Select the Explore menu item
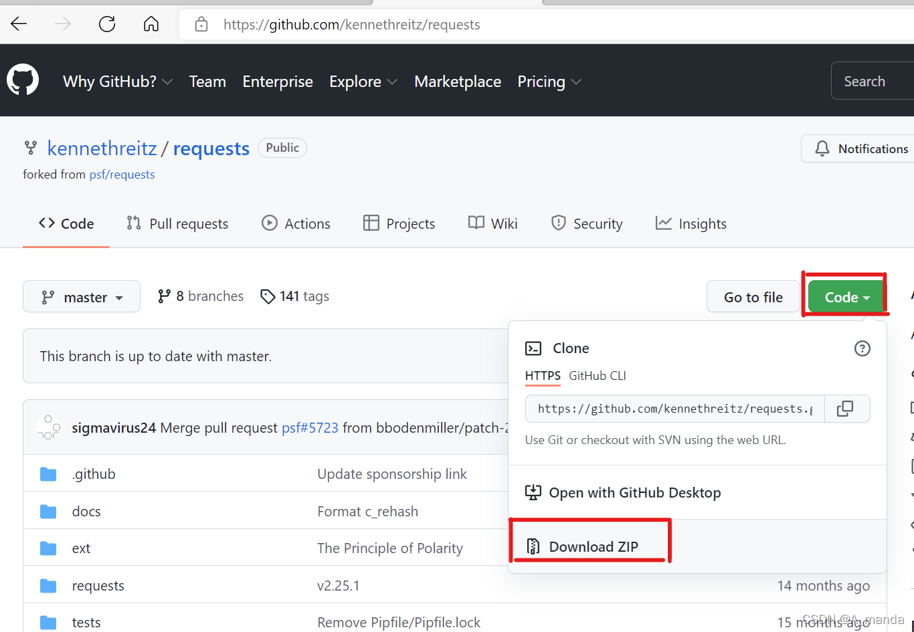 coord(355,81)
